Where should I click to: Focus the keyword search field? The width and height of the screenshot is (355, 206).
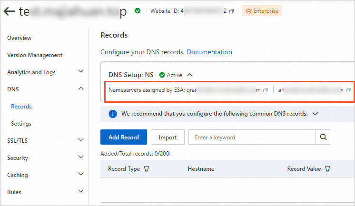pyautogui.click(x=252, y=137)
